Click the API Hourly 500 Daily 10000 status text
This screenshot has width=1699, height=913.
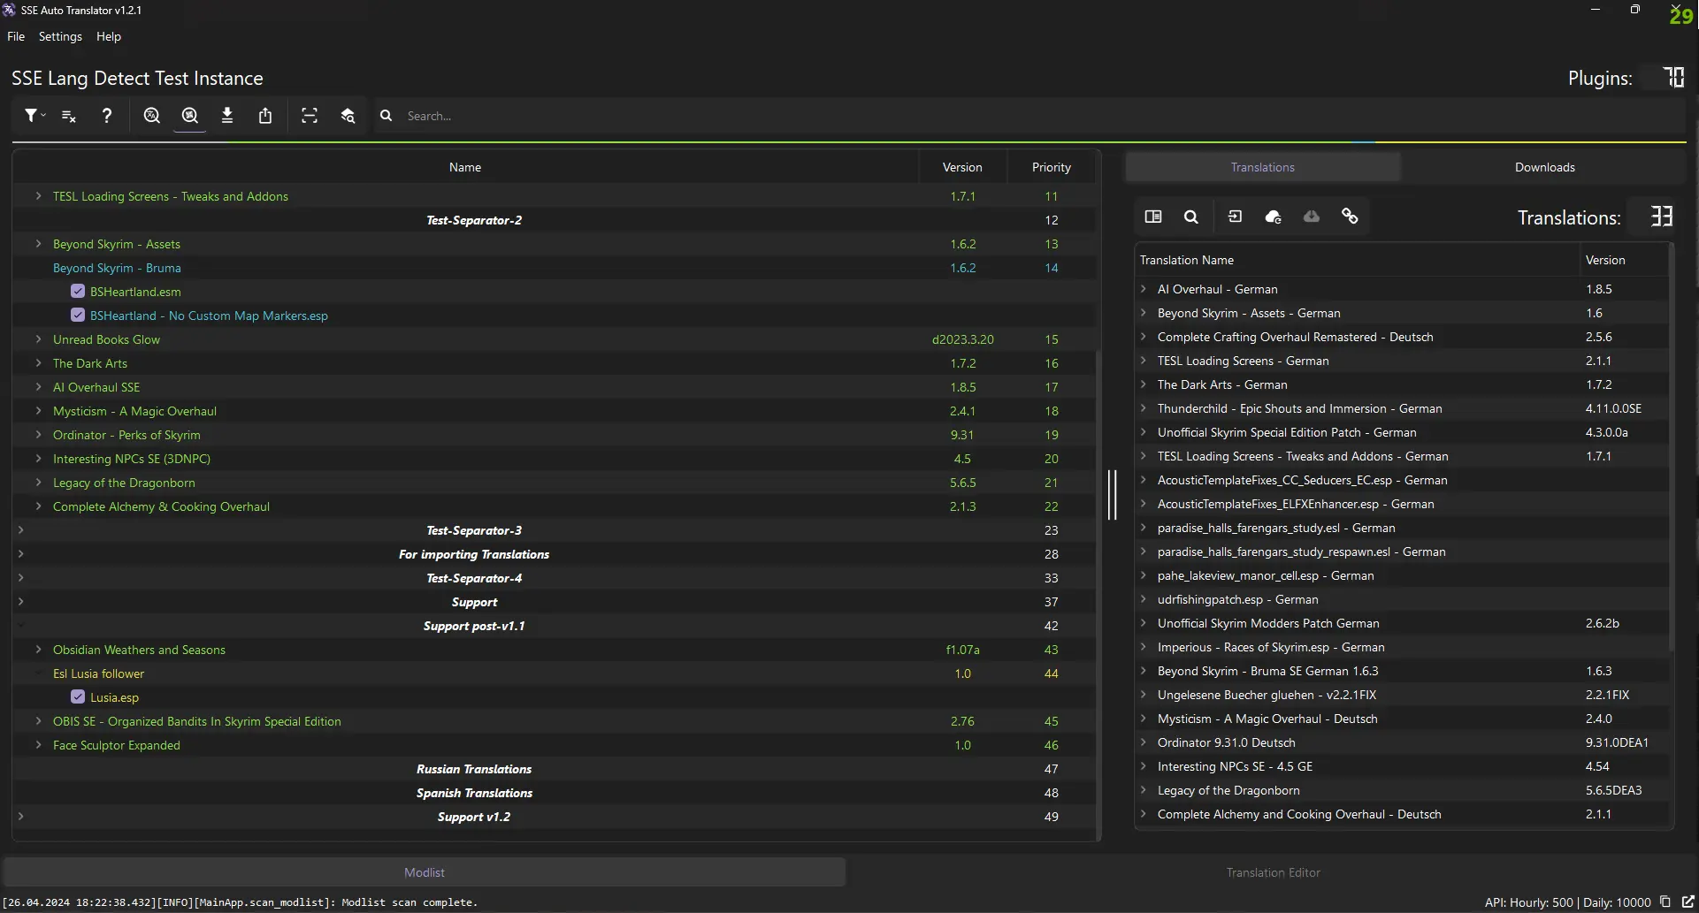point(1567,902)
